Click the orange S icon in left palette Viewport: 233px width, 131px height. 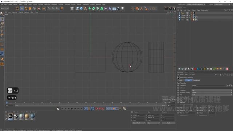pos(2,64)
